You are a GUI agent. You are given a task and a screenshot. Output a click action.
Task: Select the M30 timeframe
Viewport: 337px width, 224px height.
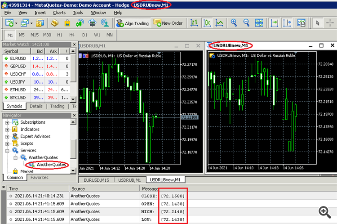pyautogui.click(x=47, y=35)
